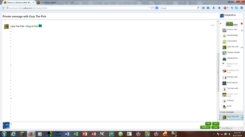Open Excel from the taskbar
Image resolution: width=245 pixels, height=137 pixels.
coord(76,134)
